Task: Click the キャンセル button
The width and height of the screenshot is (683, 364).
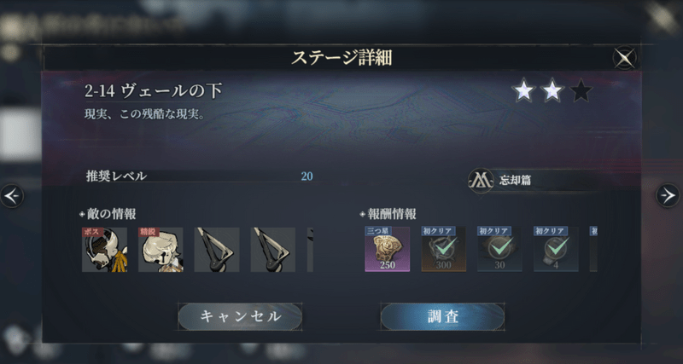Action: point(240,316)
